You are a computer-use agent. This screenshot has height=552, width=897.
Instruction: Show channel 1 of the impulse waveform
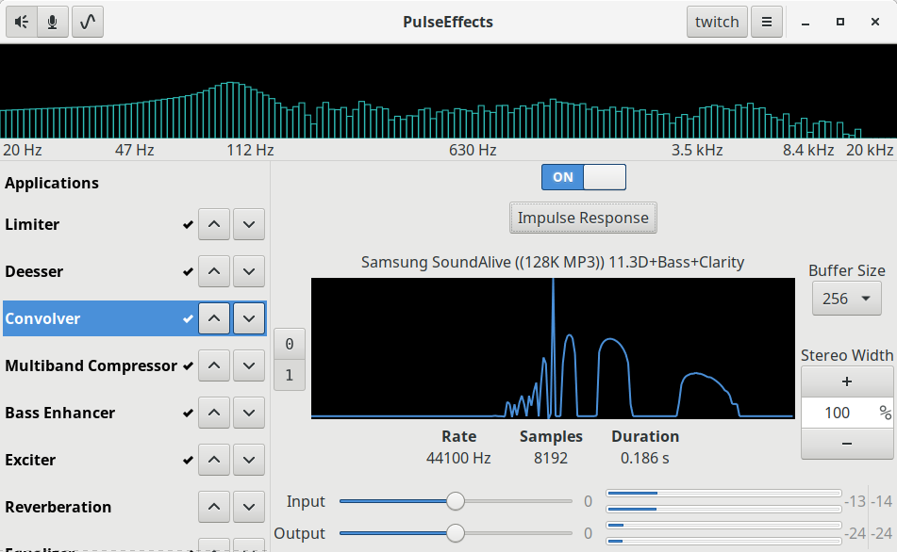click(x=290, y=376)
